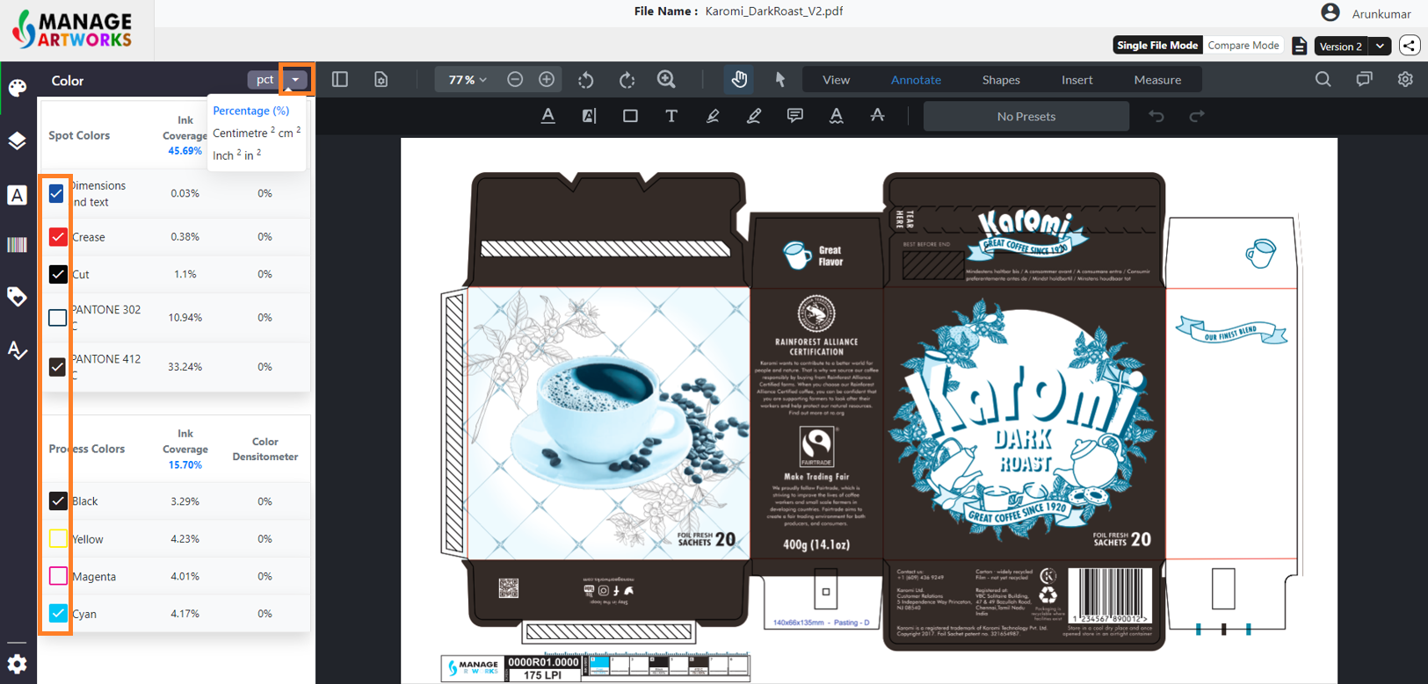The width and height of the screenshot is (1428, 684).
Task: Click the user account avatar icon
Action: tap(1330, 12)
